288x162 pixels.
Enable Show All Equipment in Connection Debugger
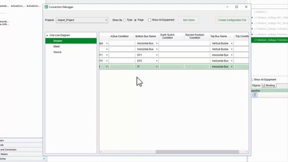click(150, 20)
